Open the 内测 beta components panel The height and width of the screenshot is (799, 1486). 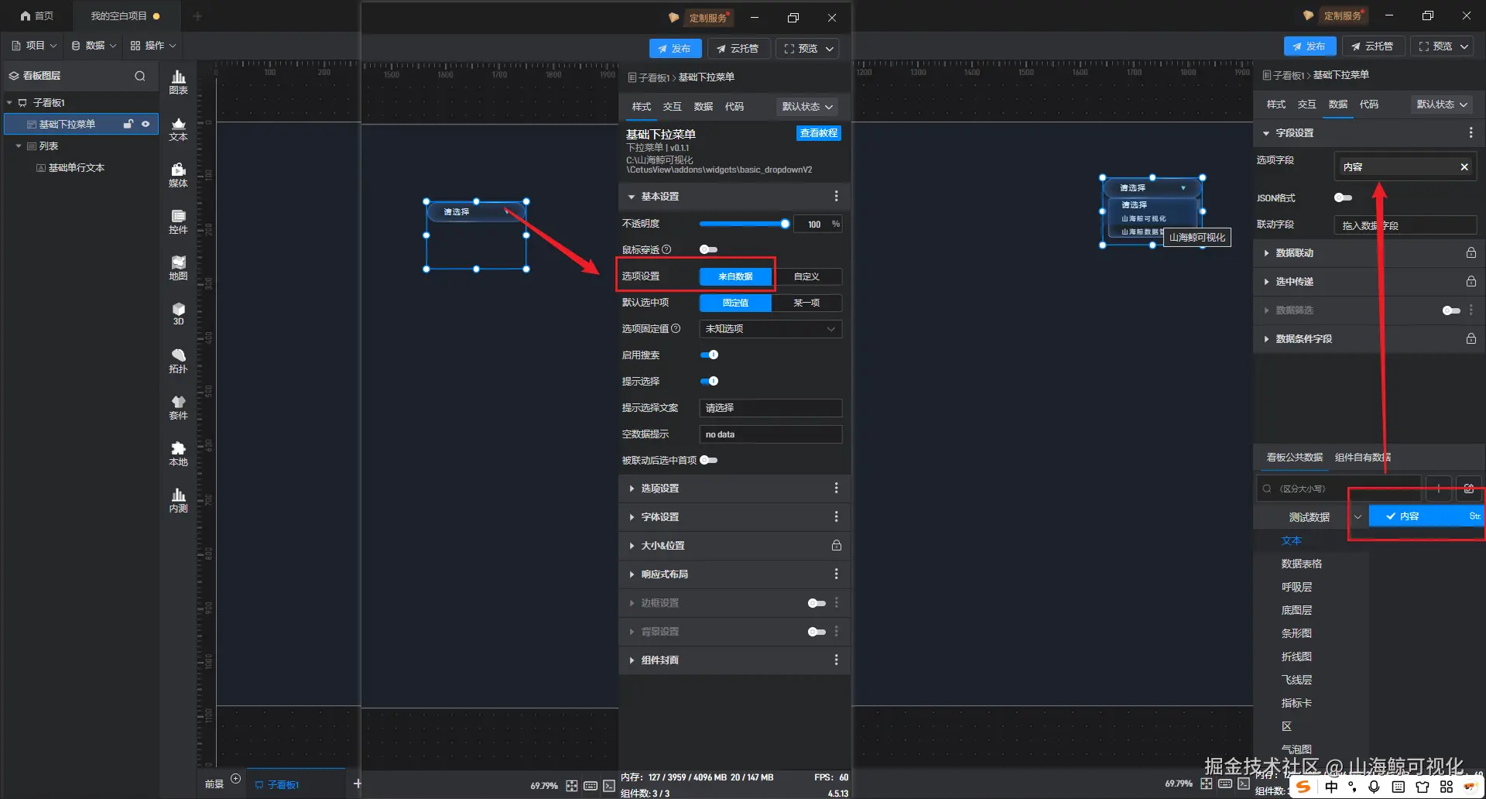pos(178,500)
